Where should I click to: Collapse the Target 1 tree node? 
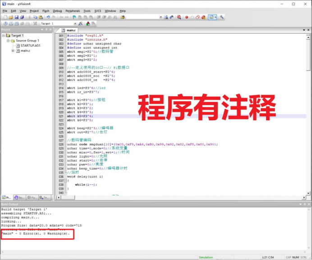coord(4,36)
